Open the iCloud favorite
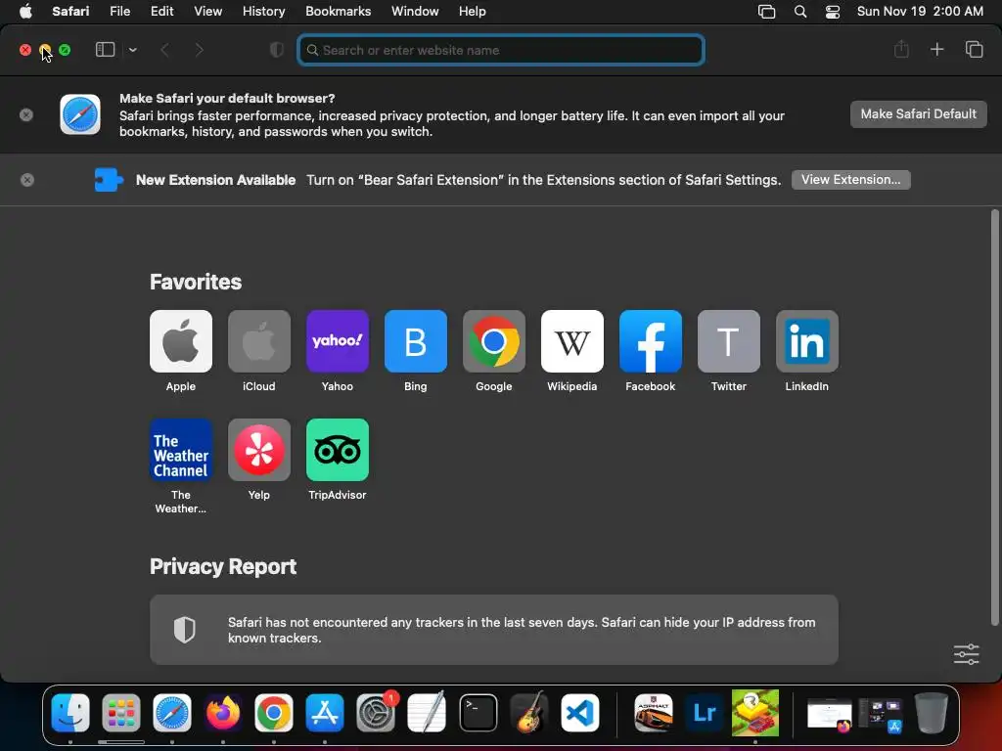 tap(258, 341)
